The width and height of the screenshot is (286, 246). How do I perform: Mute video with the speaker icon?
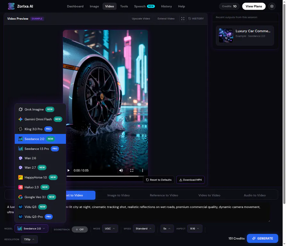[x=121, y=170]
